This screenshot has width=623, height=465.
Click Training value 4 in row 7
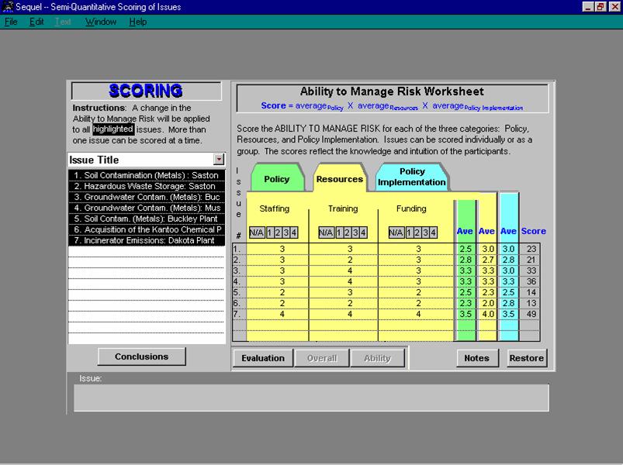(350, 314)
